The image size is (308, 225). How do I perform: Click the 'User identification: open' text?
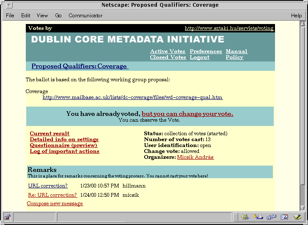coord(178,145)
